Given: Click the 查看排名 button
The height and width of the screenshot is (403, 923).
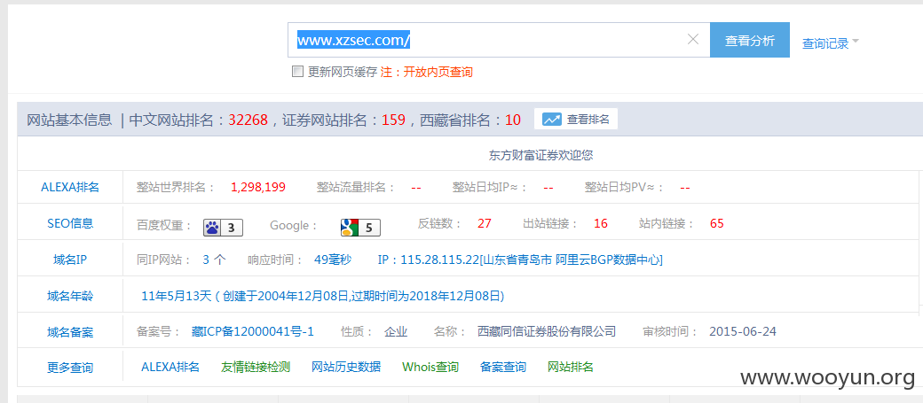Looking at the screenshot, I should point(576,120).
